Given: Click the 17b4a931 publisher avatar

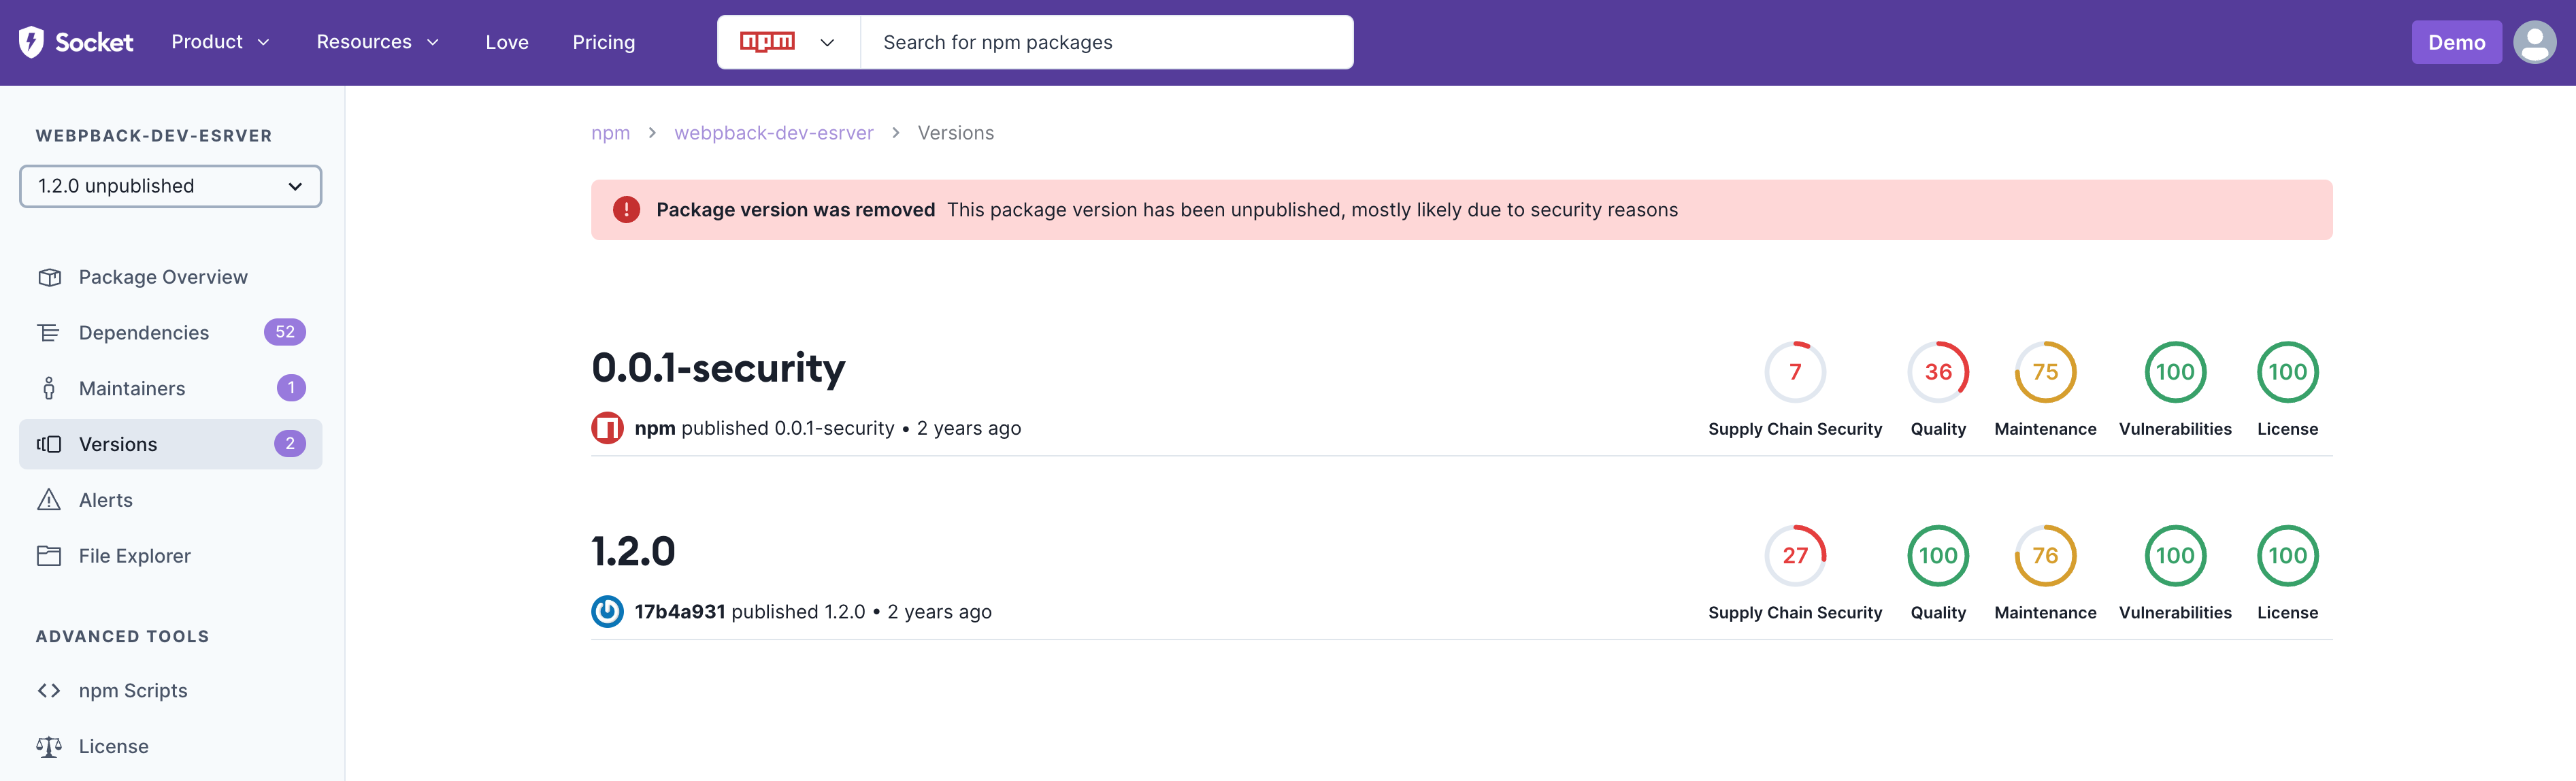Looking at the screenshot, I should (607, 612).
